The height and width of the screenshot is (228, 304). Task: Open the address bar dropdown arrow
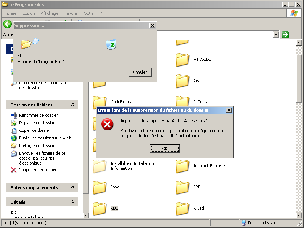point(276,35)
